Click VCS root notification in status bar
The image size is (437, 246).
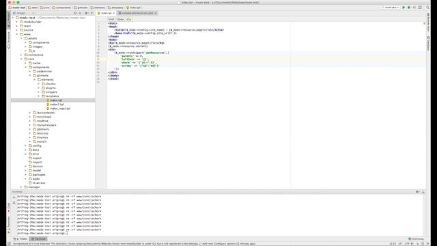tap(134, 243)
